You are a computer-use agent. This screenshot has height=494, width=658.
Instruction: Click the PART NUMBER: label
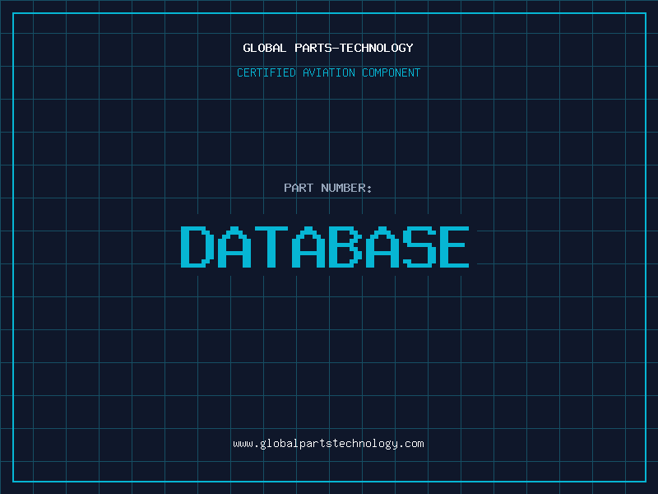point(328,188)
